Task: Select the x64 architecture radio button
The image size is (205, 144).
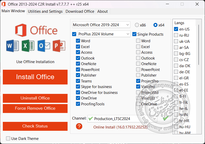Action: [155, 25]
